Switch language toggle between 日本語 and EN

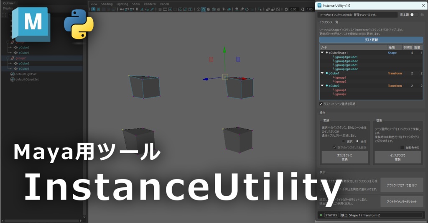pyautogui.click(x=414, y=15)
